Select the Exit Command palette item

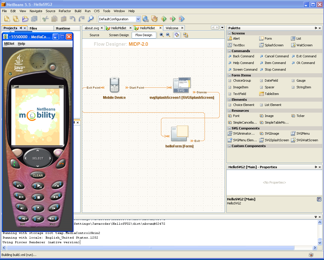pyautogui.click(x=304, y=56)
